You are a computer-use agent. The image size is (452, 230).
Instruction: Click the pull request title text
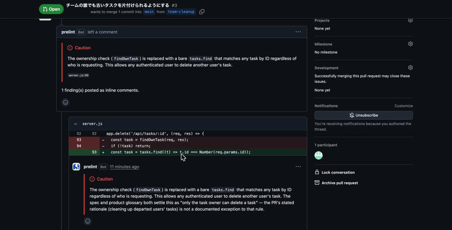point(118,6)
